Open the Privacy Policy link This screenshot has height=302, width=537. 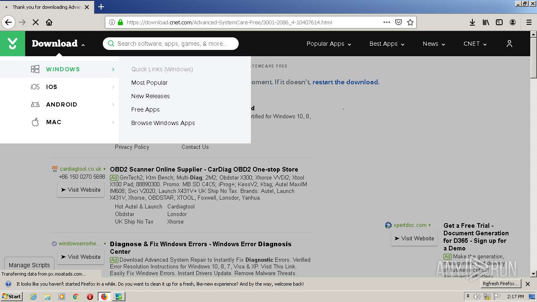pyautogui.click(x=132, y=147)
